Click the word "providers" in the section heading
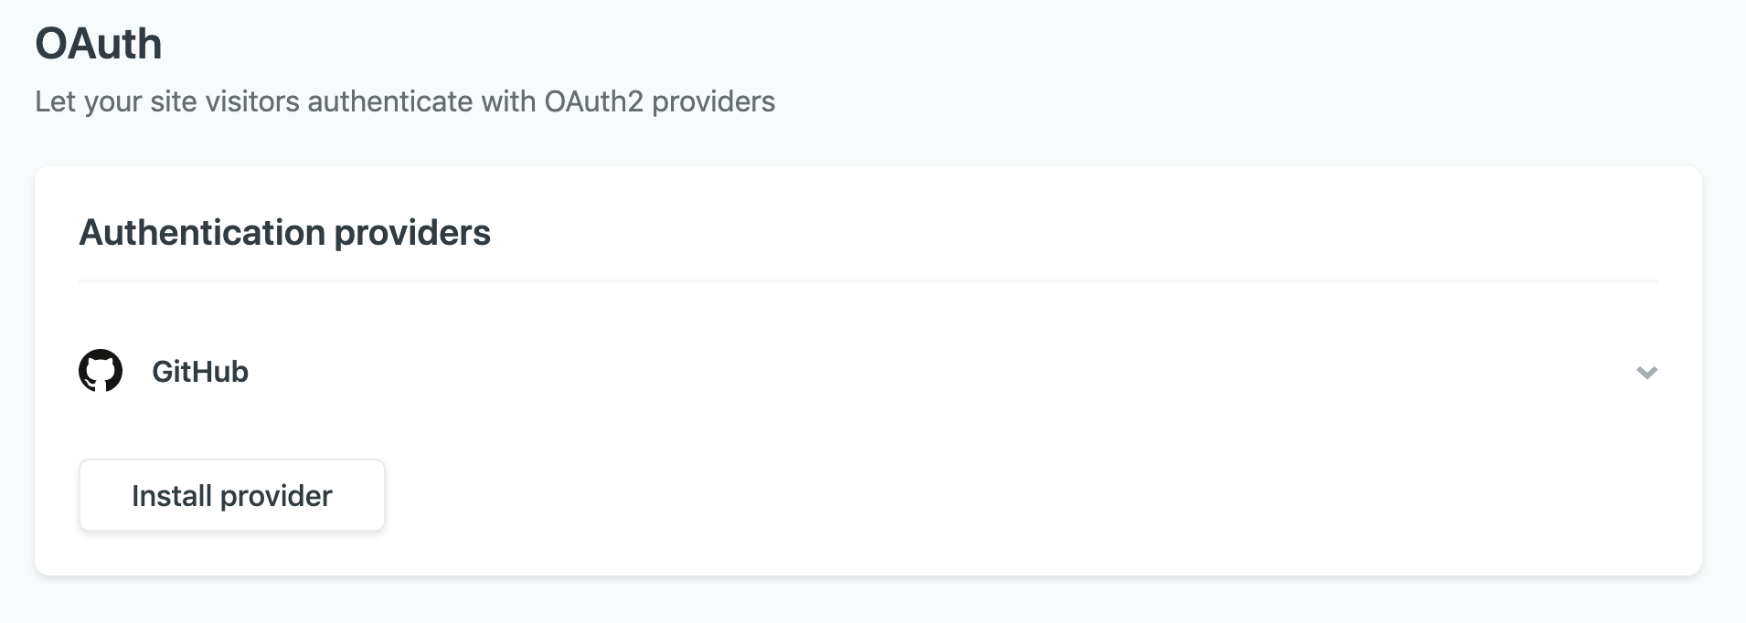Viewport: 1746px width, 623px height. (x=412, y=233)
